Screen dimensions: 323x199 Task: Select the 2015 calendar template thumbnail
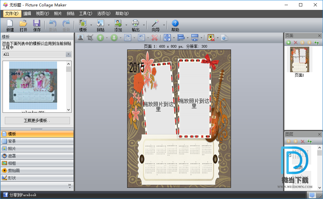tap(33, 86)
